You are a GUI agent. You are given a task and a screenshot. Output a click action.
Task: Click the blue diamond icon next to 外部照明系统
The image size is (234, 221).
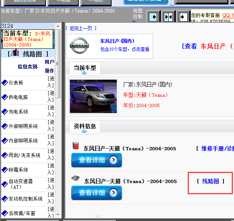[4, 126]
